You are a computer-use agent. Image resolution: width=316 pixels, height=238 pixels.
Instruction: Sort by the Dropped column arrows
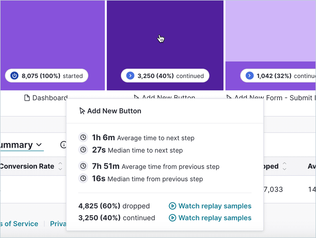(x=284, y=166)
